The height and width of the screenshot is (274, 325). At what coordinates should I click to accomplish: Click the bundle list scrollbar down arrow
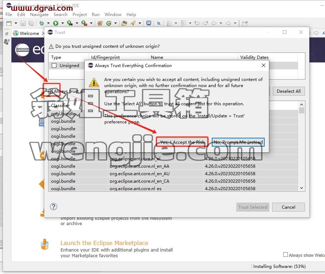[x=301, y=188]
